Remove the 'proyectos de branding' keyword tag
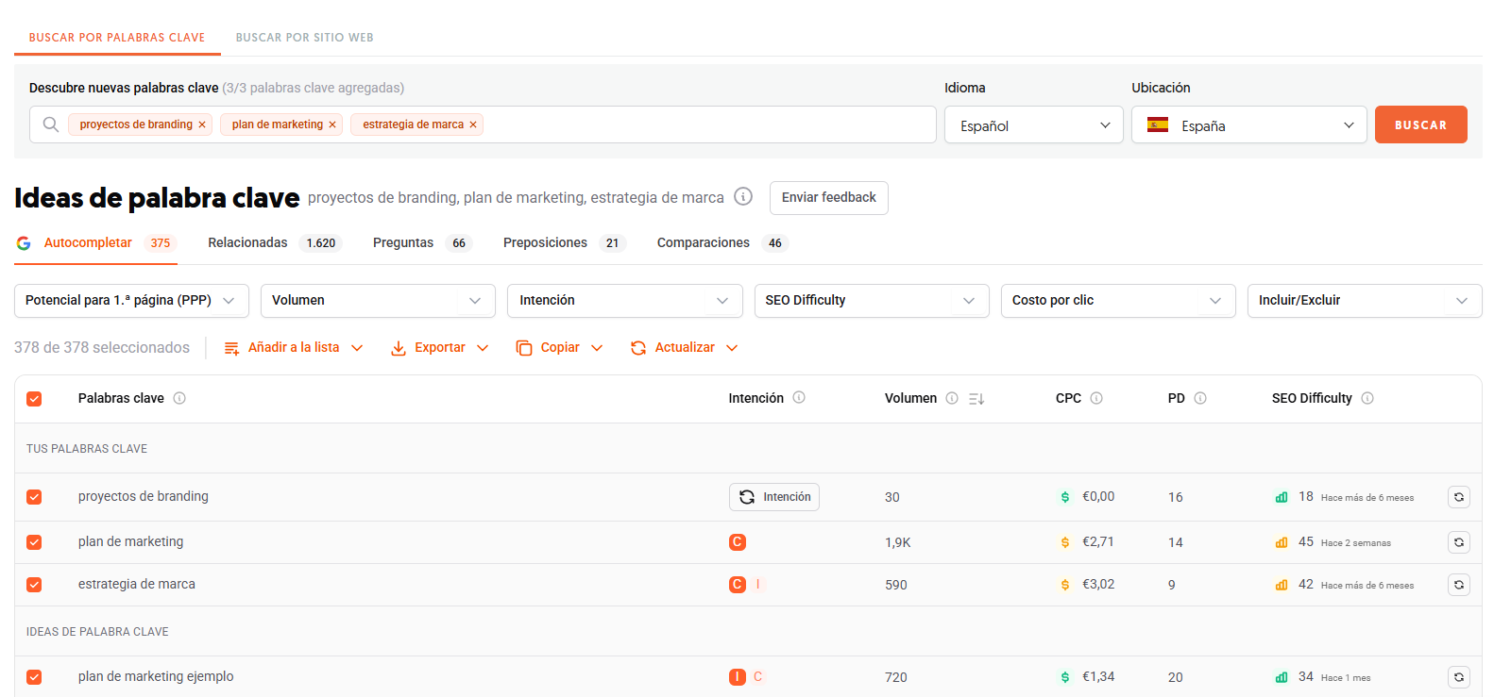This screenshot has height=697, width=1494. point(202,124)
